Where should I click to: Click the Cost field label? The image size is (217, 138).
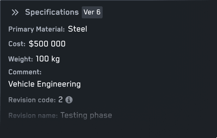click(x=17, y=44)
